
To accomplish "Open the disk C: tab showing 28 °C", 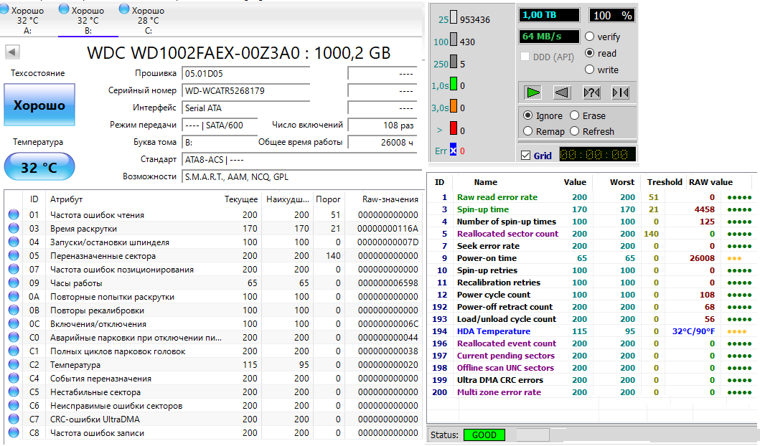I will 148,19.
